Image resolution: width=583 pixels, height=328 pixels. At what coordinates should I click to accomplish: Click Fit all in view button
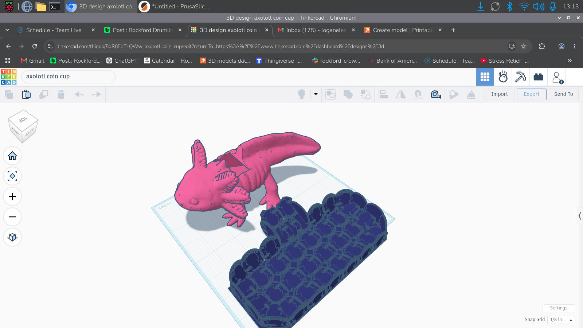coord(12,176)
